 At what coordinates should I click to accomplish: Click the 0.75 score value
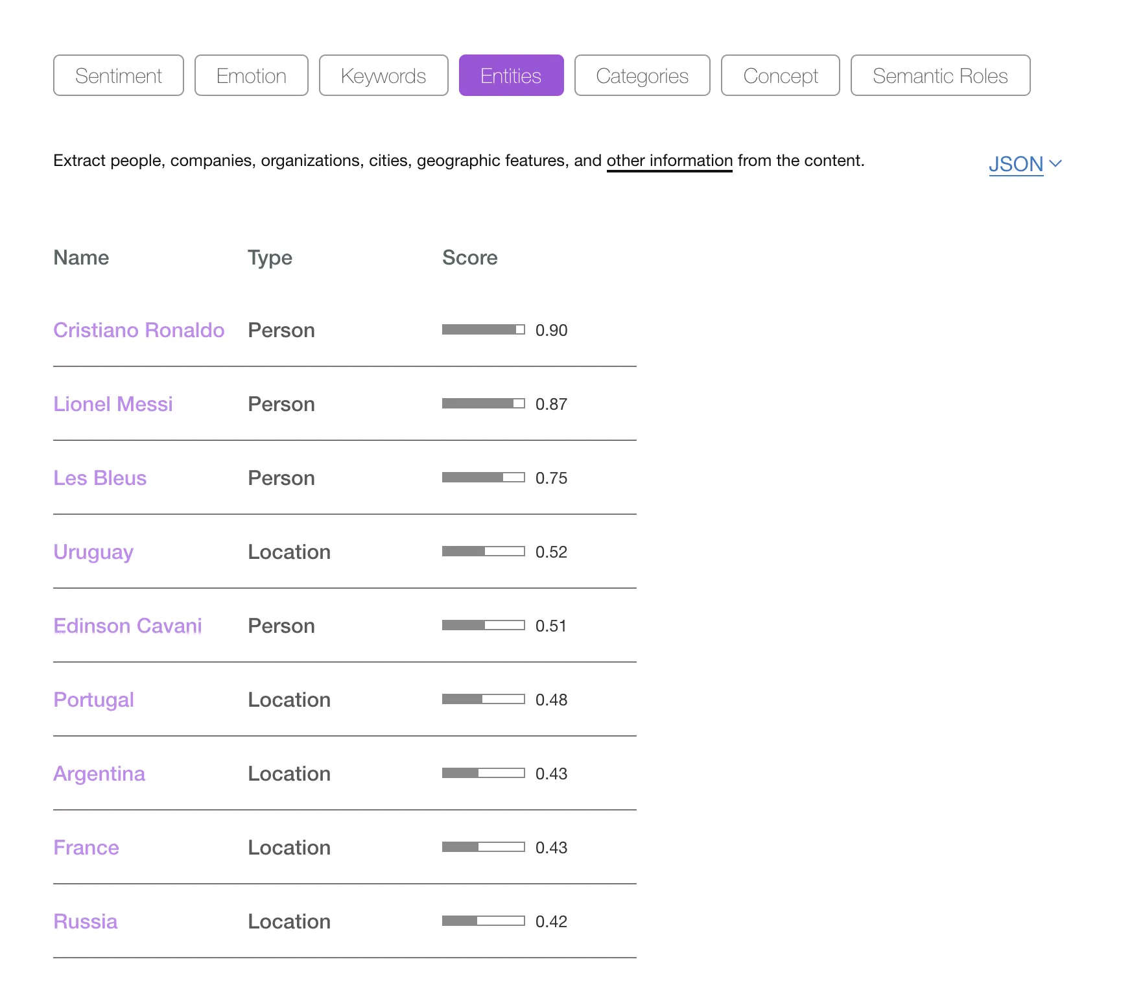(551, 478)
